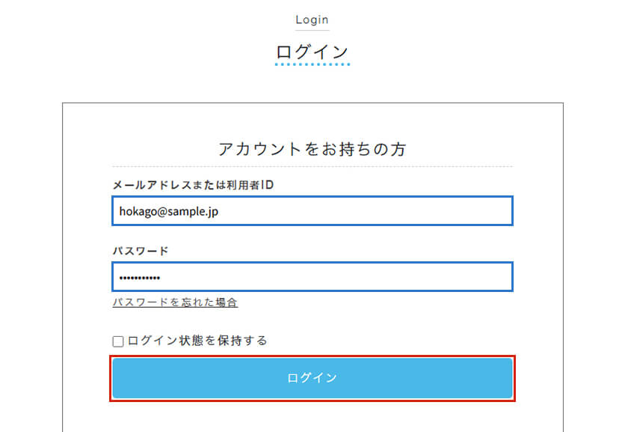Click the アカウントをお持ちの方 heading
Image resolution: width=628 pixels, height=432 pixels.
pos(313,149)
